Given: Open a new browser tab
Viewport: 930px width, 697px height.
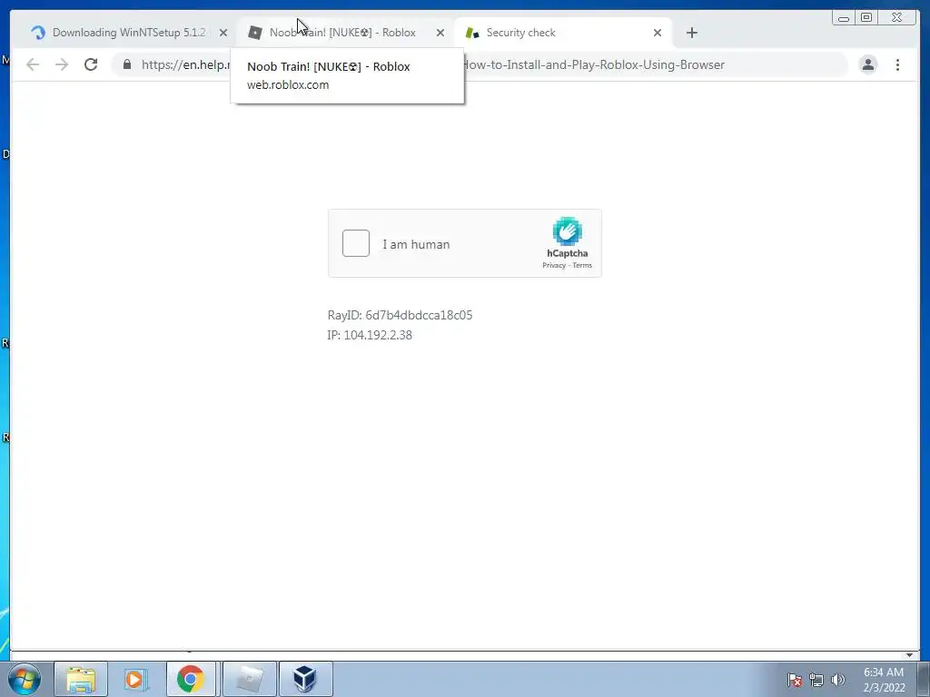Looking at the screenshot, I should pyautogui.click(x=691, y=33).
